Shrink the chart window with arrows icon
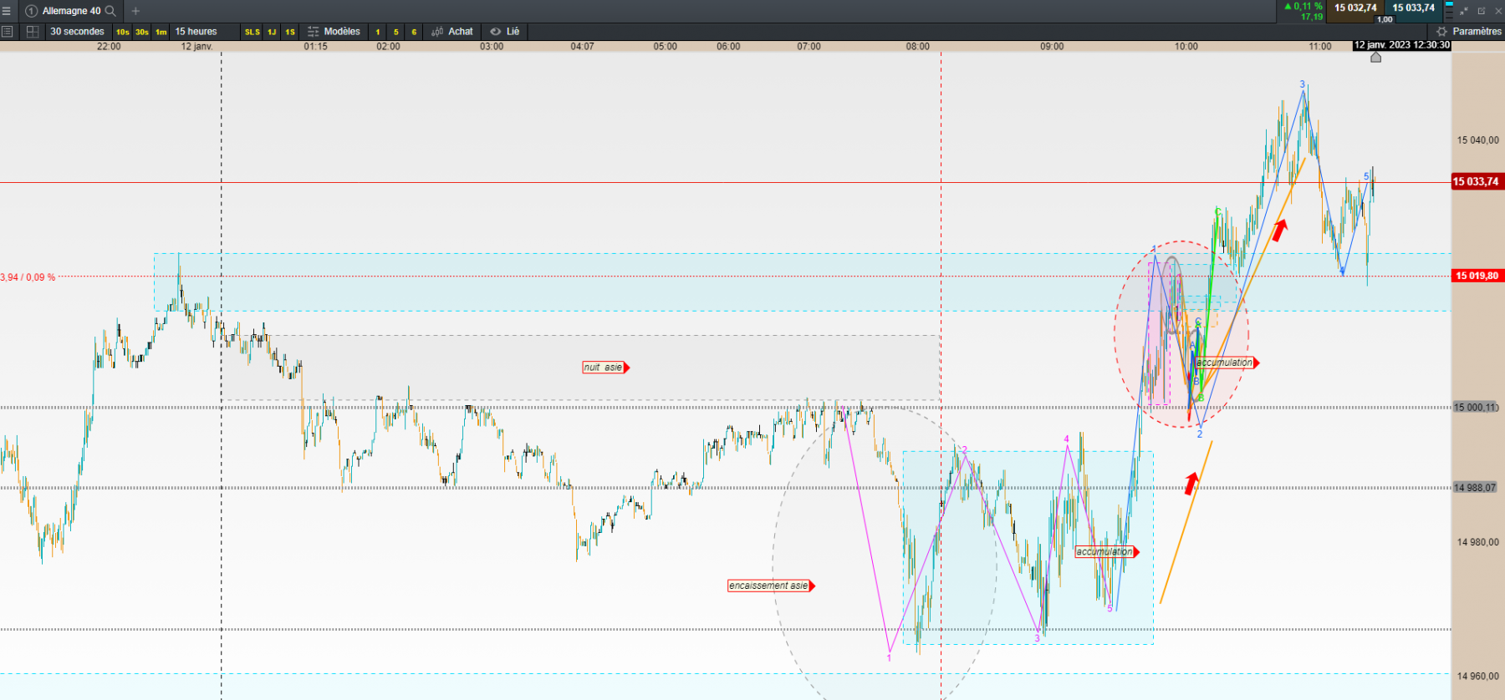 pyautogui.click(x=1464, y=11)
